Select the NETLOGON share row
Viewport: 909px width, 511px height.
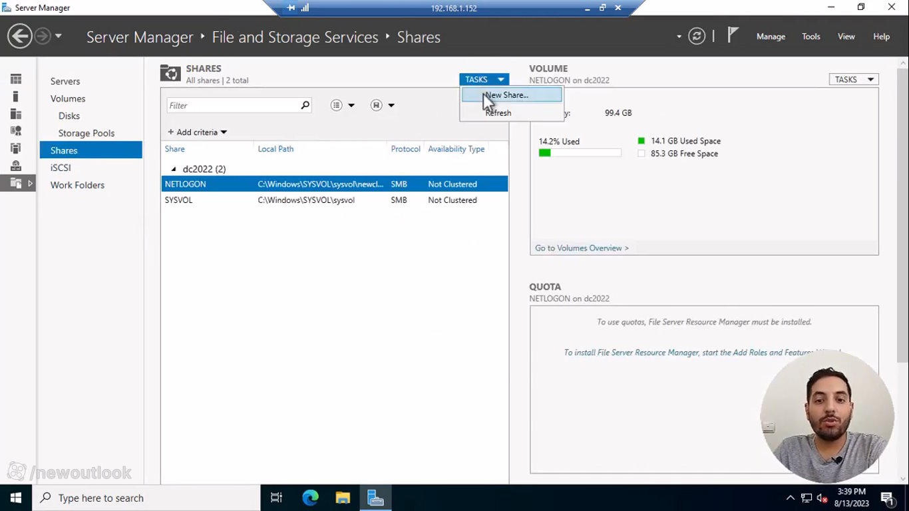[335, 184]
